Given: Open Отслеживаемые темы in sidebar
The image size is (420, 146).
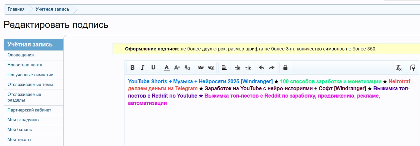Looking at the screenshot, I should pos(34,85).
